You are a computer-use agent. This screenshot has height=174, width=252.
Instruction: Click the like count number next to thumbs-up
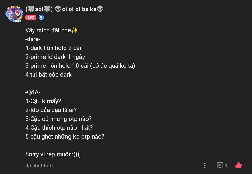point(245,165)
